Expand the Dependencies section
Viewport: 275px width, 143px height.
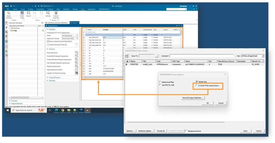(x=10, y=103)
